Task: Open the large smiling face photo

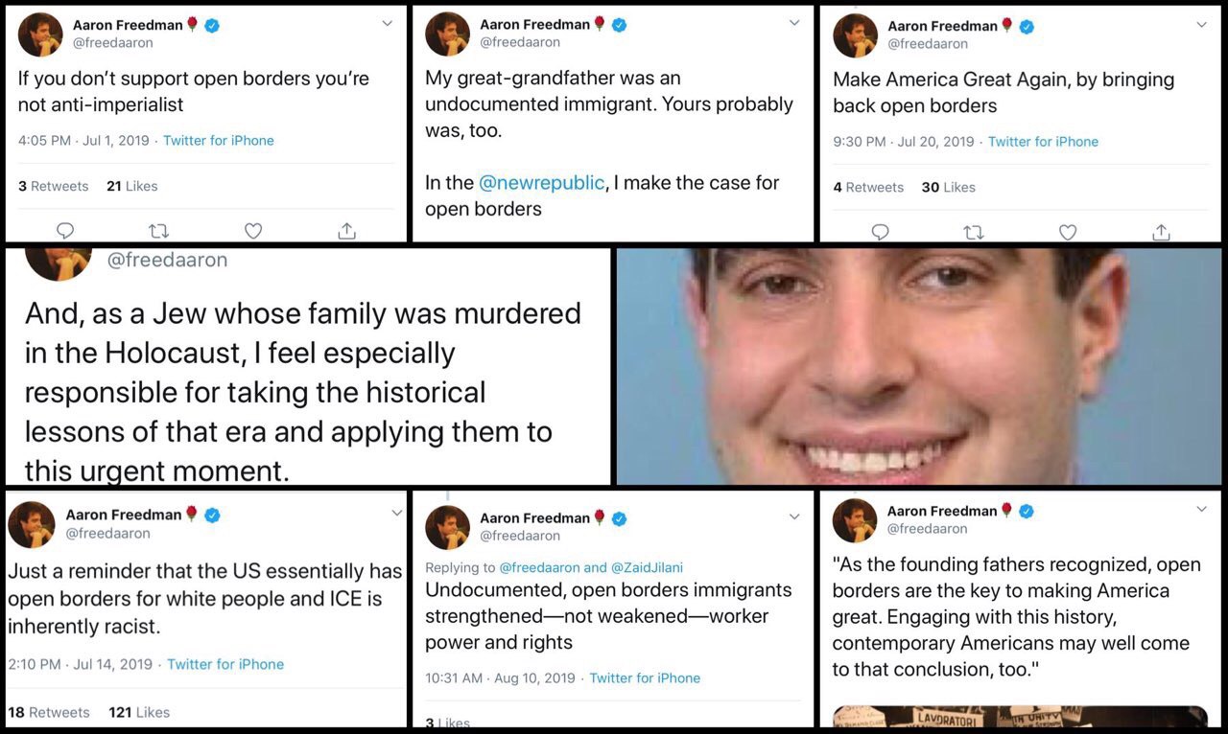Action: [x=919, y=366]
